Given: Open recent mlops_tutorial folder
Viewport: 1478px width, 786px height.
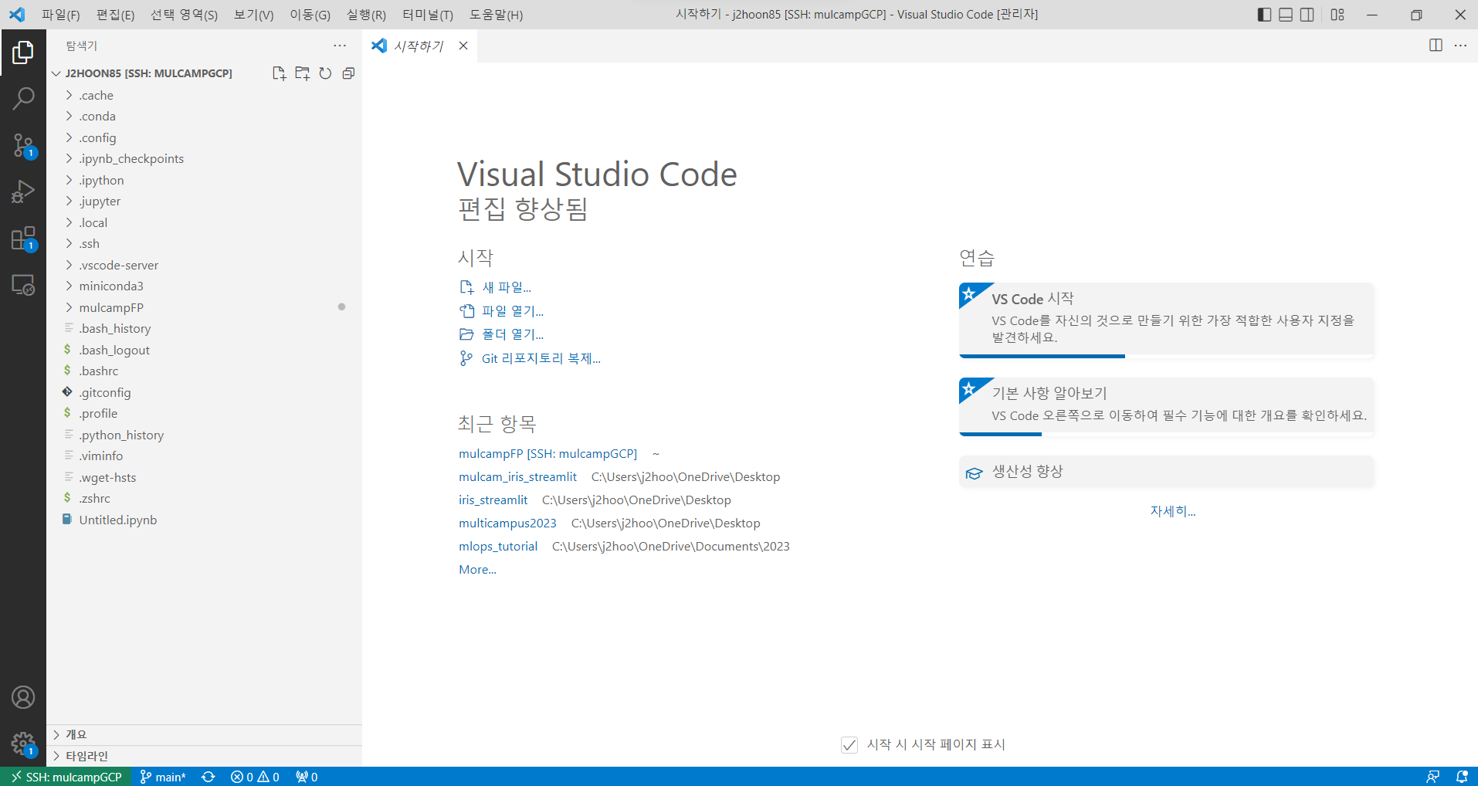Looking at the screenshot, I should coord(498,547).
